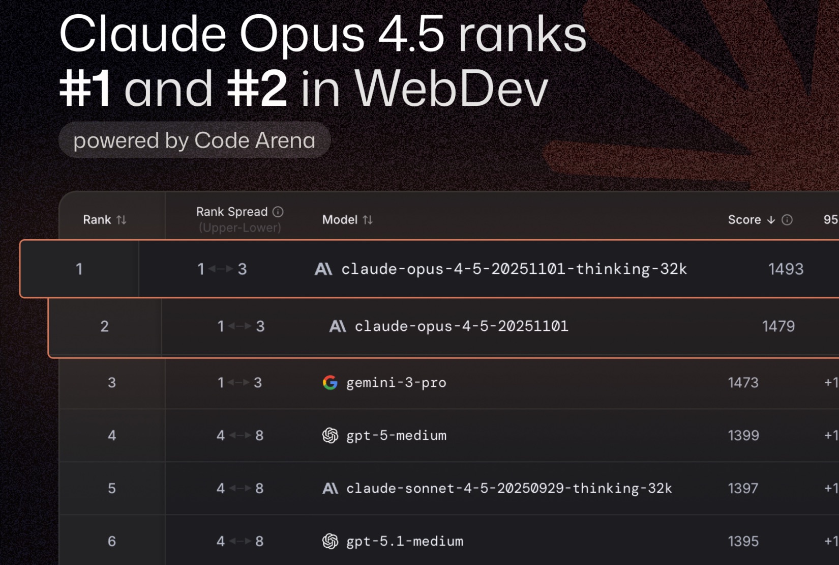Screen dimensions: 839x565
Task: Open the gemini-3-pro model link
Action: (396, 383)
